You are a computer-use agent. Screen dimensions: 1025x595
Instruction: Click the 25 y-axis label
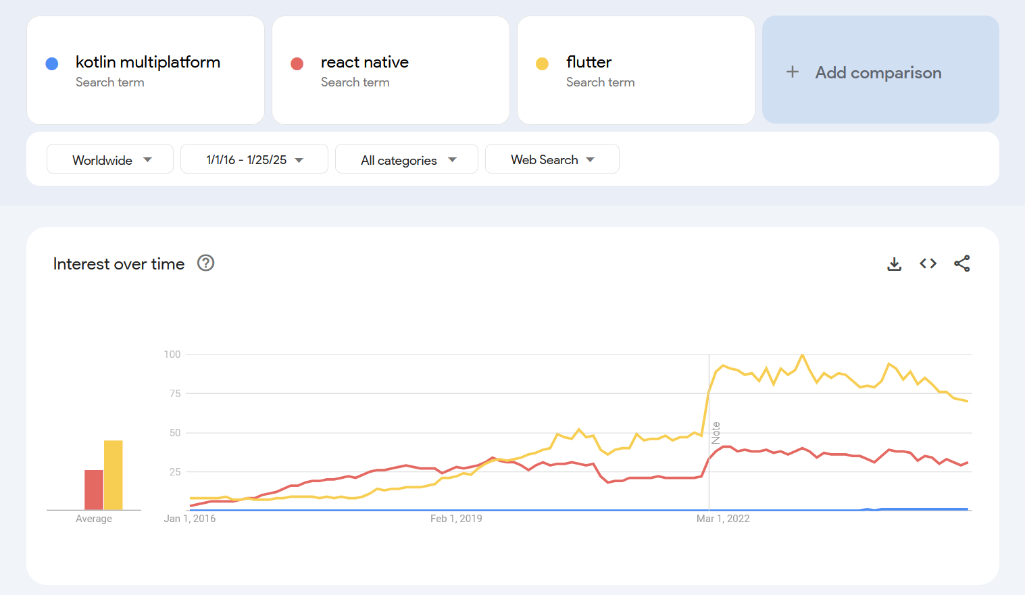pyautogui.click(x=175, y=471)
